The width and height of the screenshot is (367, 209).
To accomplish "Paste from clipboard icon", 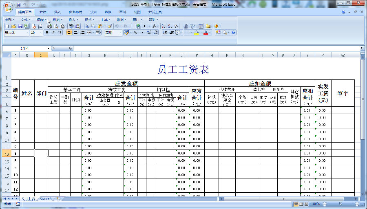I will (100, 26).
